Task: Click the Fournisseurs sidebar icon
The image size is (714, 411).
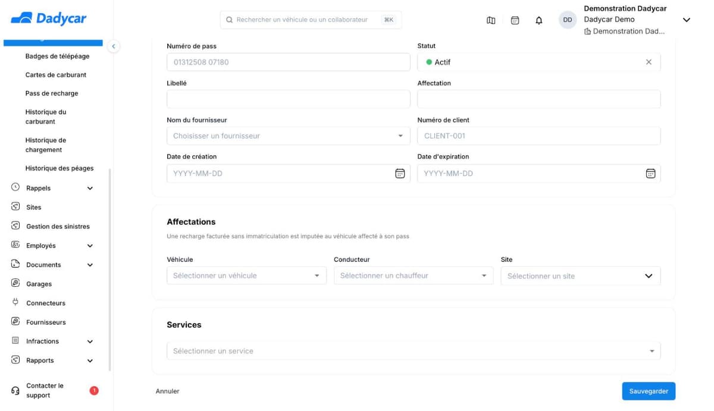Action: click(x=15, y=321)
